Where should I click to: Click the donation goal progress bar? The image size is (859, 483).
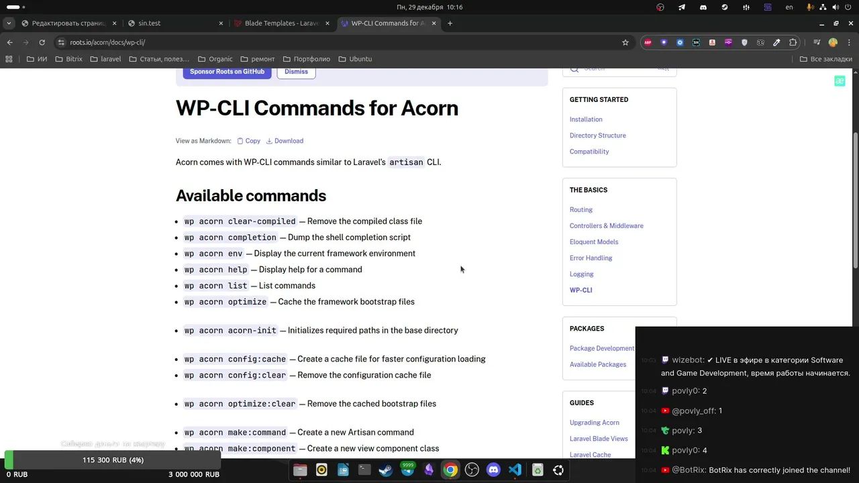tap(113, 460)
